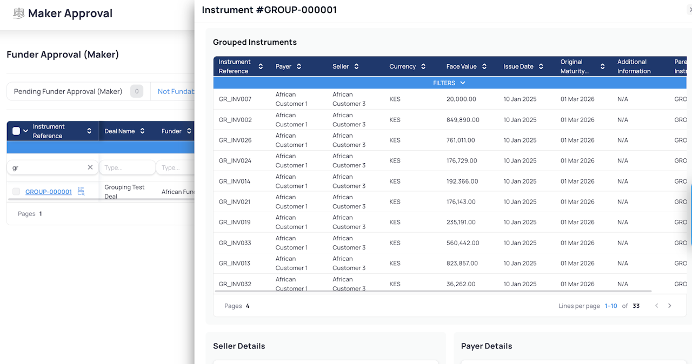Sort grouped instruments by Seller
Screen dimensions: 692x364
356,66
